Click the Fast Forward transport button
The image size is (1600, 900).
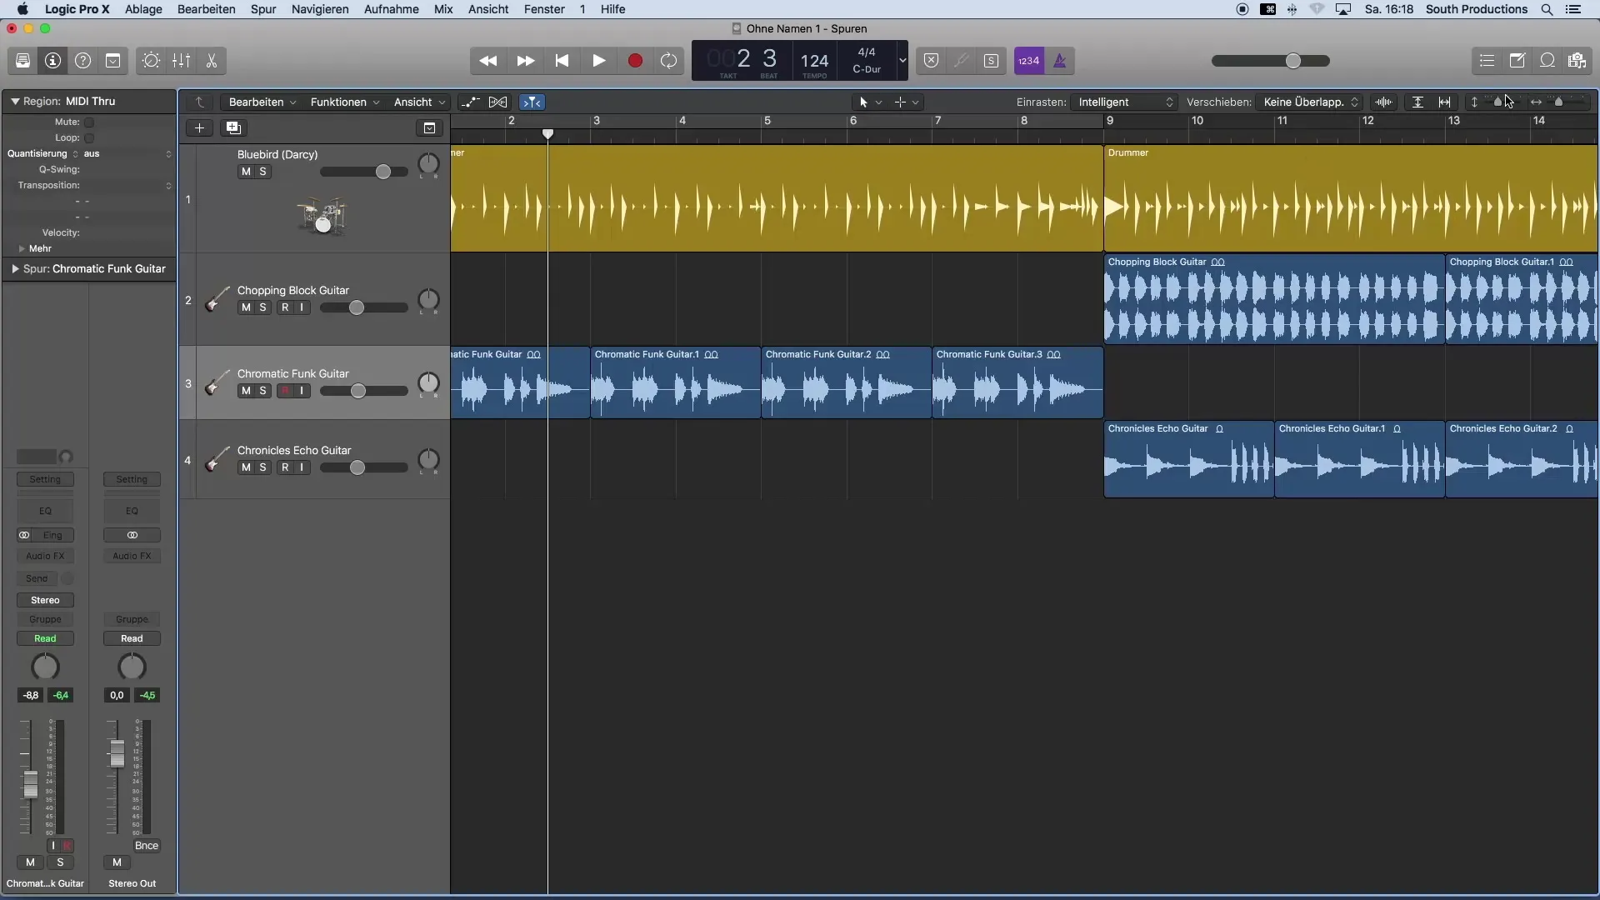(526, 61)
